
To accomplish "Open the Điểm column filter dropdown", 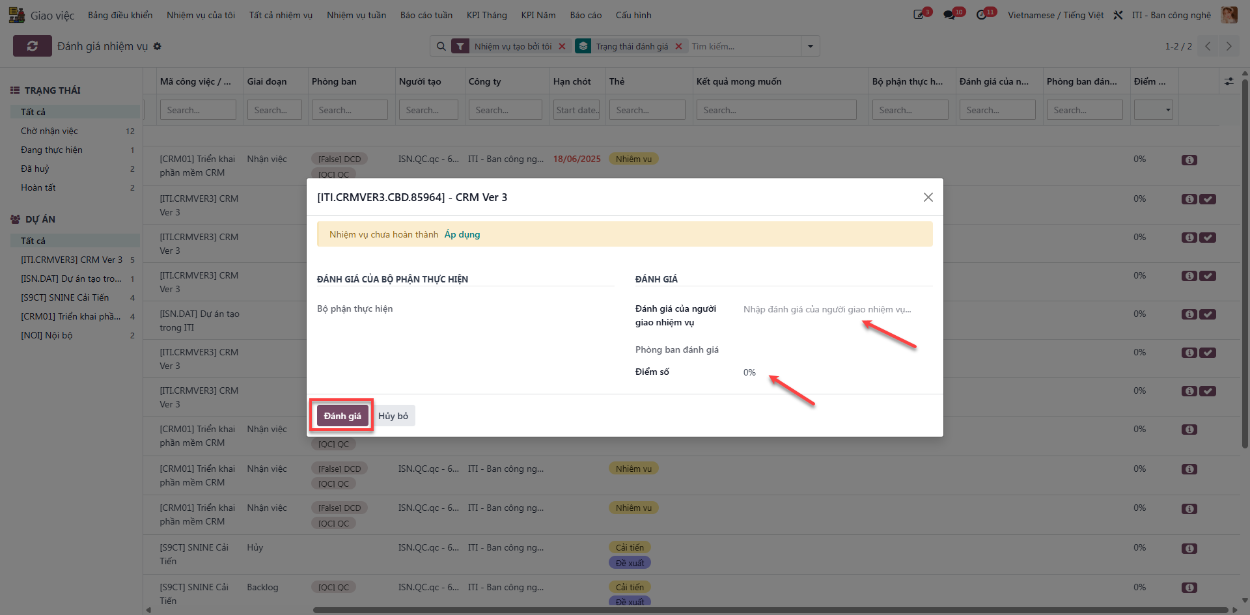I will [1153, 110].
